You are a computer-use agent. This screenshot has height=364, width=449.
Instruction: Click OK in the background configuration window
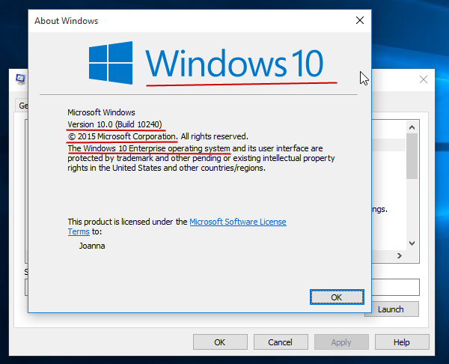click(x=220, y=342)
